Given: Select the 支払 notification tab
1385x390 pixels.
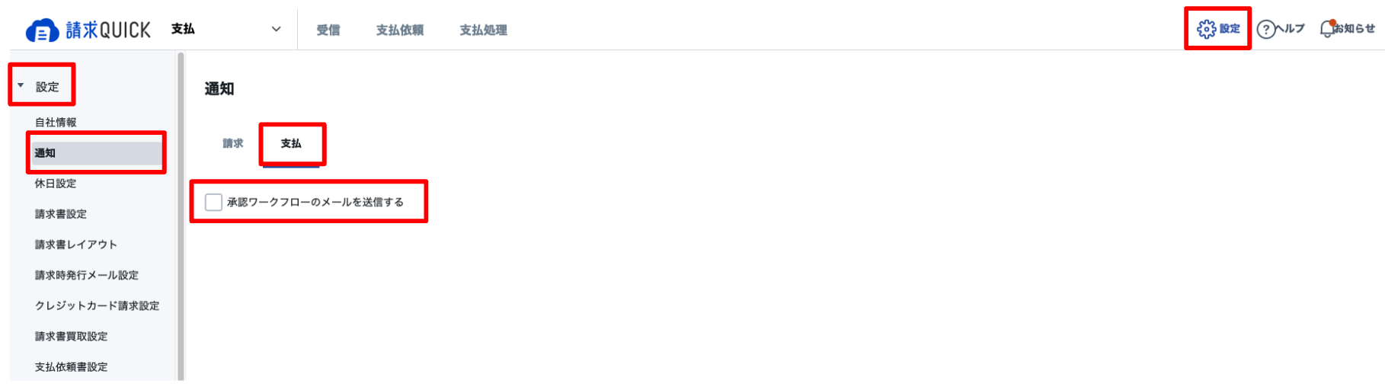Looking at the screenshot, I should coord(291,143).
